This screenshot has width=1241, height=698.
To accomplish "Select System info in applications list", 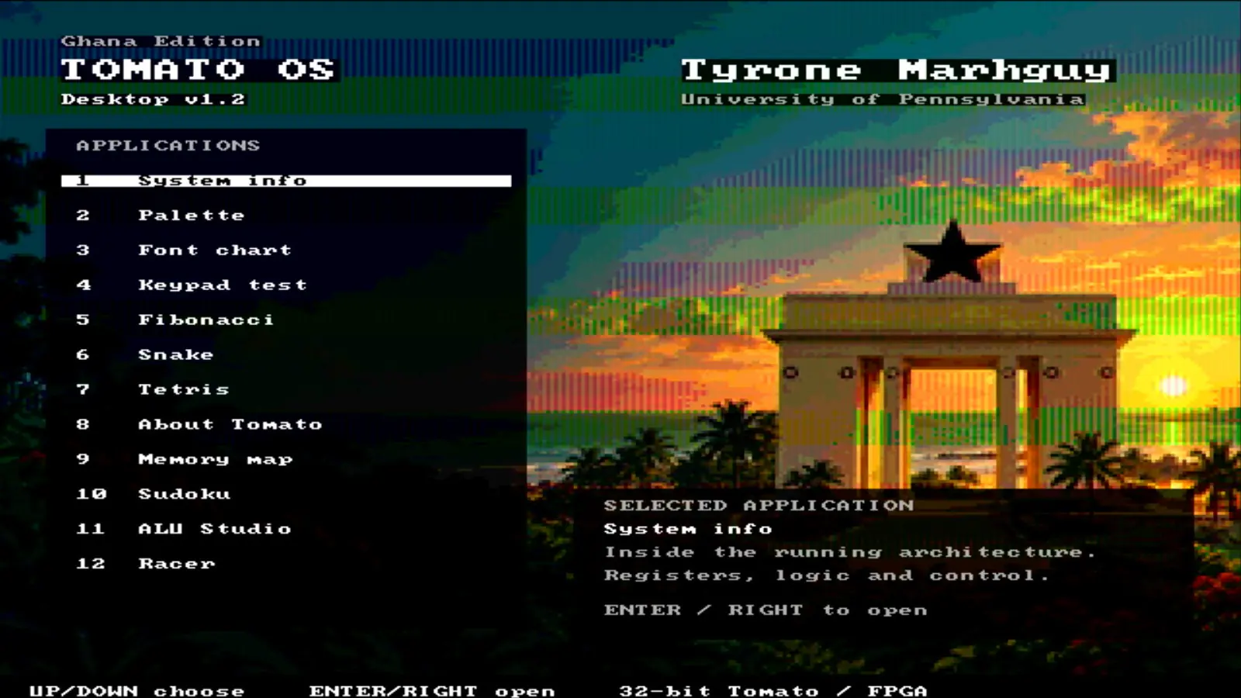I will tap(286, 181).
